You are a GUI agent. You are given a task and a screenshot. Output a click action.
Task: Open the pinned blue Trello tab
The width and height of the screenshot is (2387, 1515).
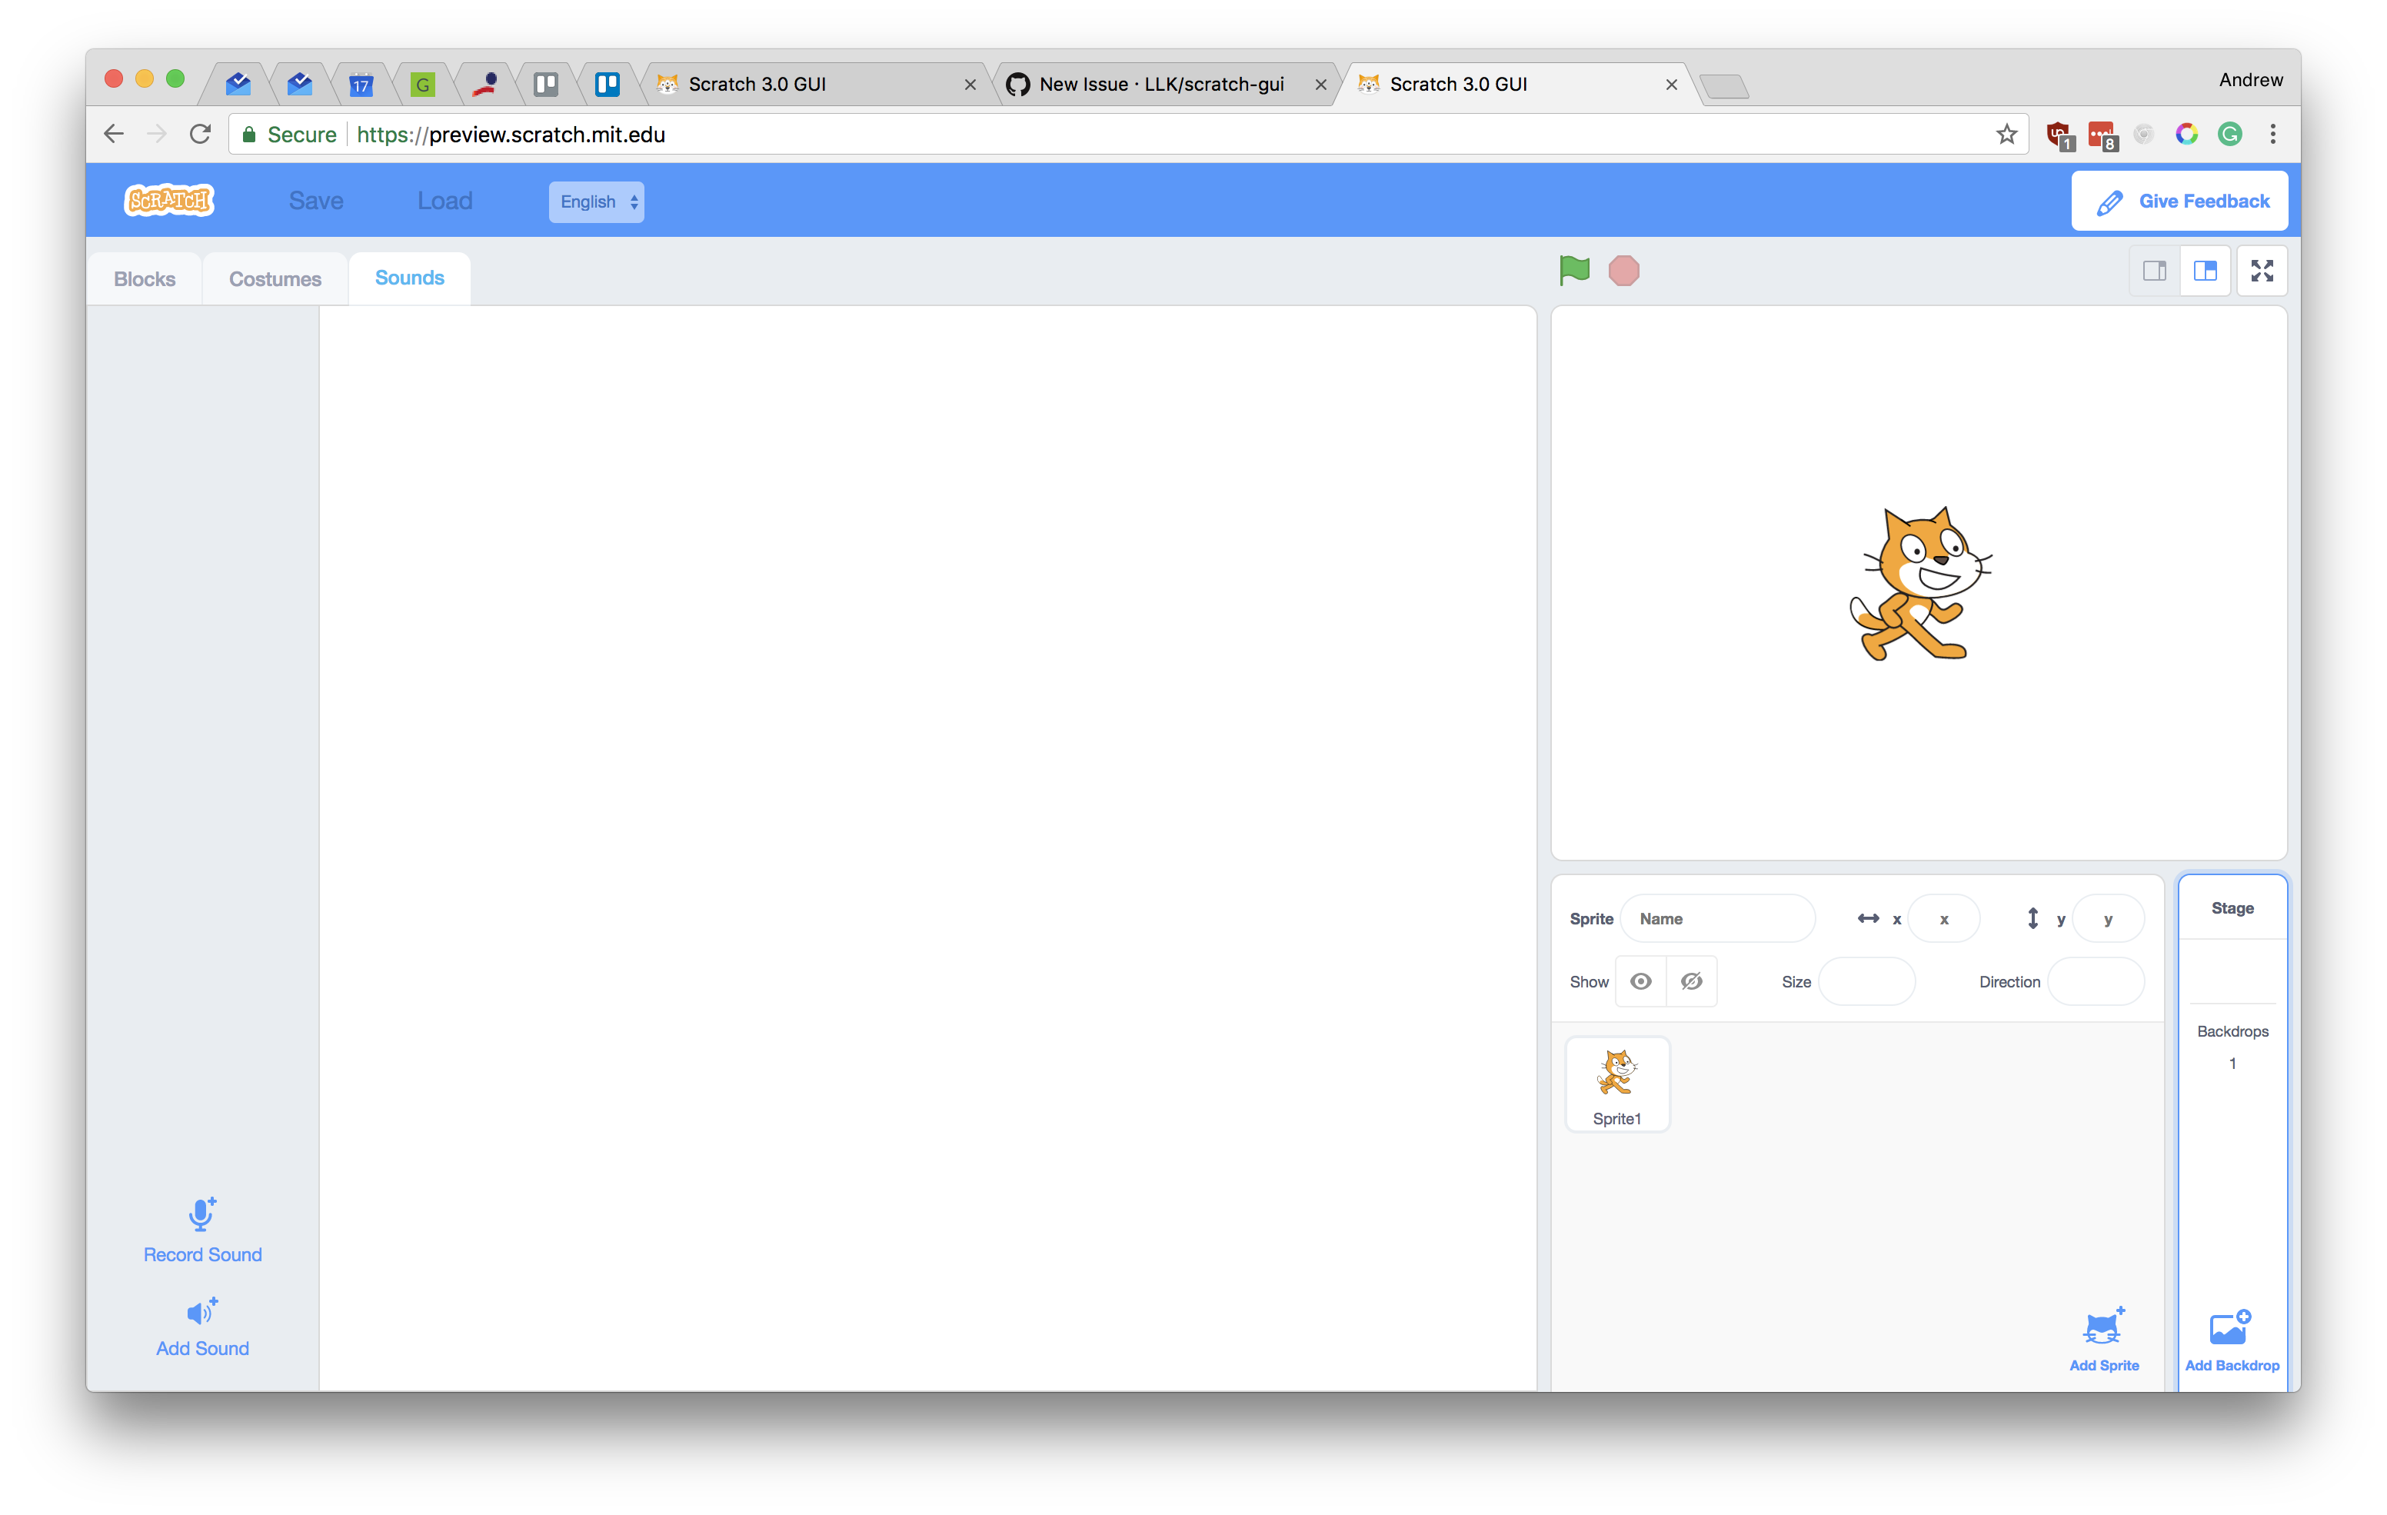pyautogui.click(x=607, y=85)
